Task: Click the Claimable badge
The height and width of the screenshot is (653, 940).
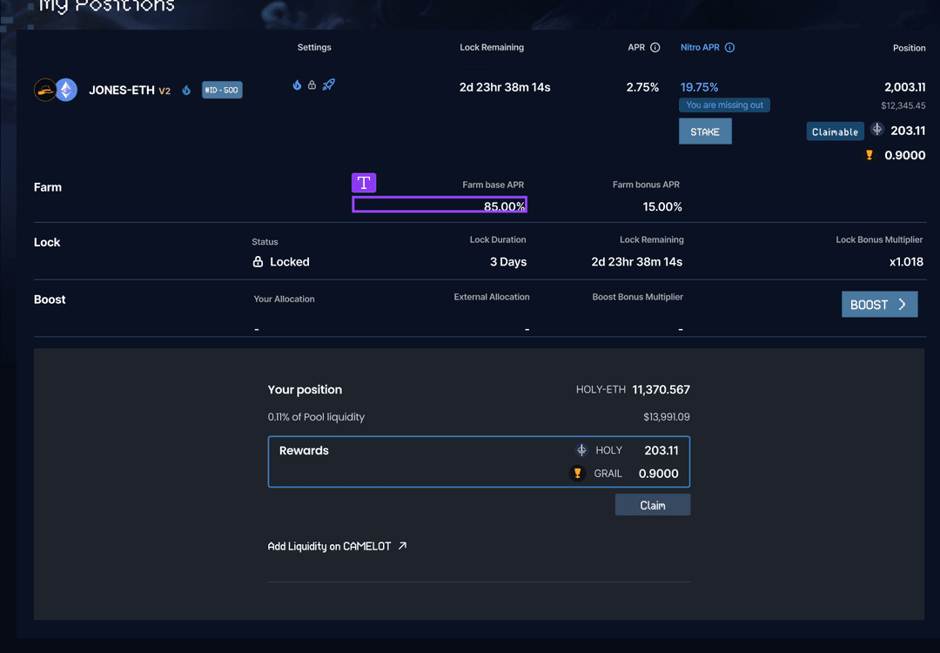Action: pos(835,131)
